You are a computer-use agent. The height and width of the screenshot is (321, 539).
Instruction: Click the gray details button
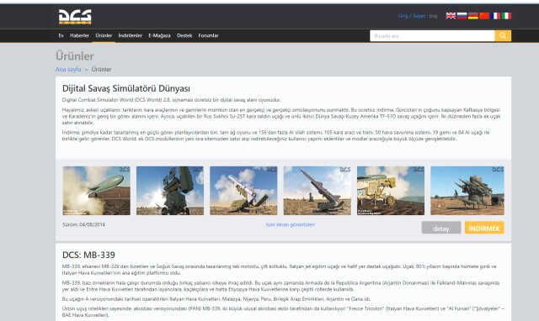(x=441, y=228)
